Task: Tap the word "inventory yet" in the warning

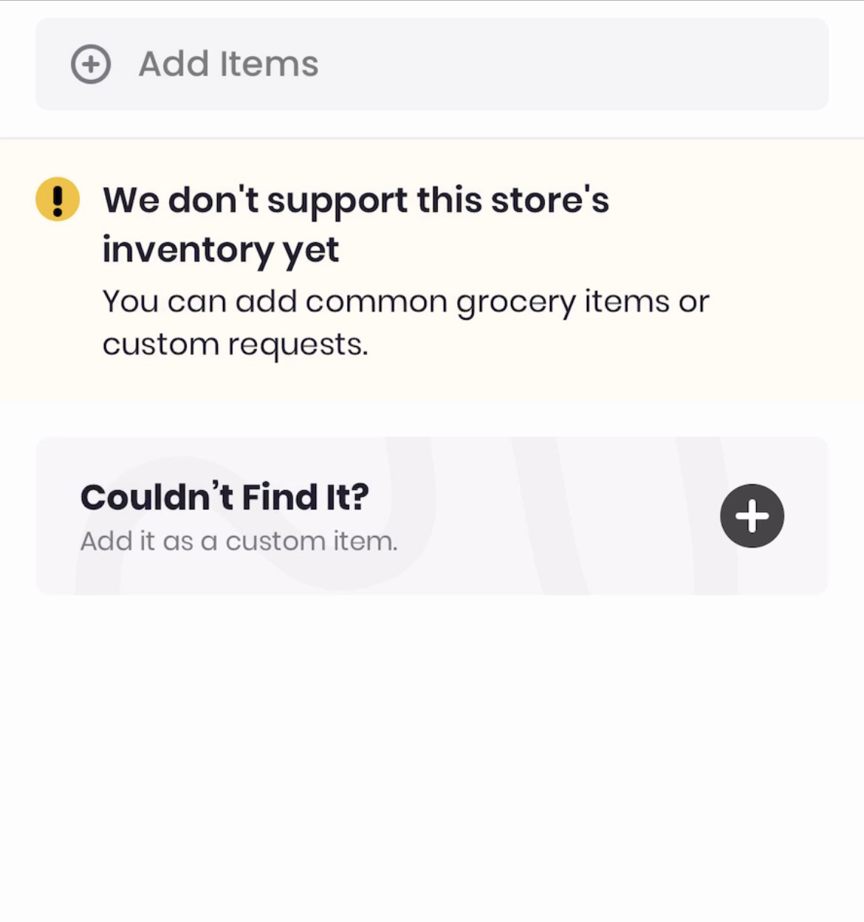Action: click(220, 250)
